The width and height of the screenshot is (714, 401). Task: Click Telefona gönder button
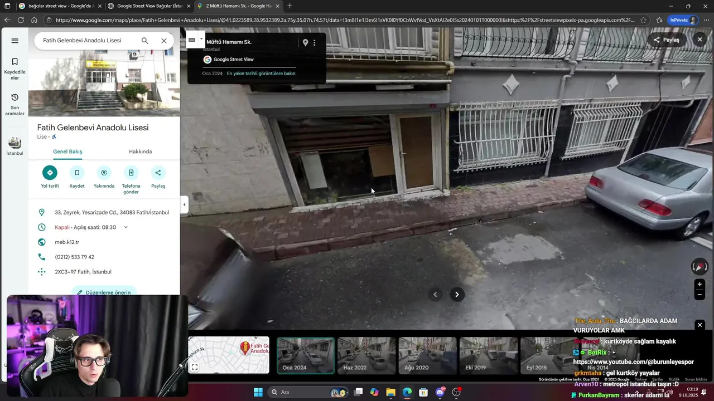[x=131, y=180]
